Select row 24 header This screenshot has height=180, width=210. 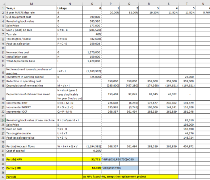(3, 120)
